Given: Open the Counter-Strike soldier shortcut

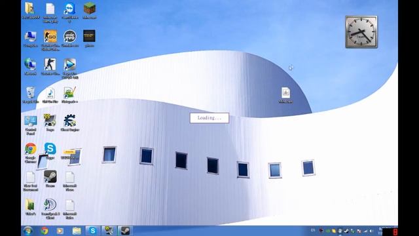Looking at the screenshot, I should [x=50, y=67].
